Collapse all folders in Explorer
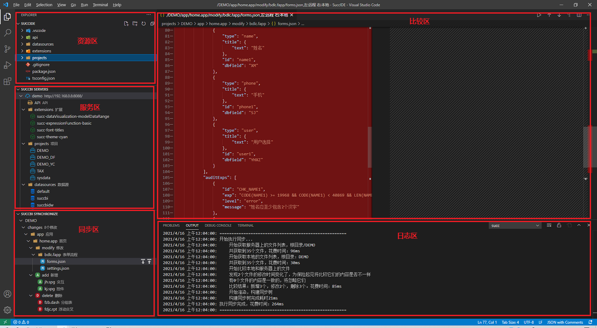 [152, 24]
